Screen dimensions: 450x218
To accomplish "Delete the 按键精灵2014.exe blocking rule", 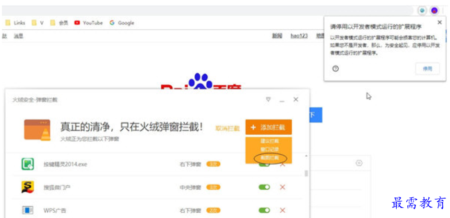I will click(283, 164).
